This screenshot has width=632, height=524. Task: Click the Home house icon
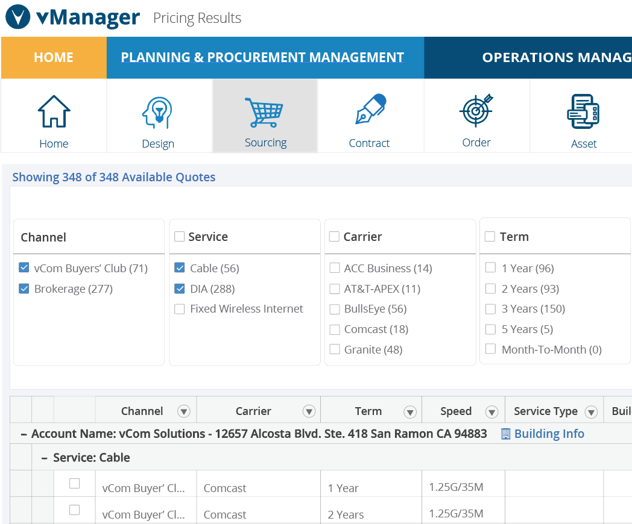coord(54,111)
